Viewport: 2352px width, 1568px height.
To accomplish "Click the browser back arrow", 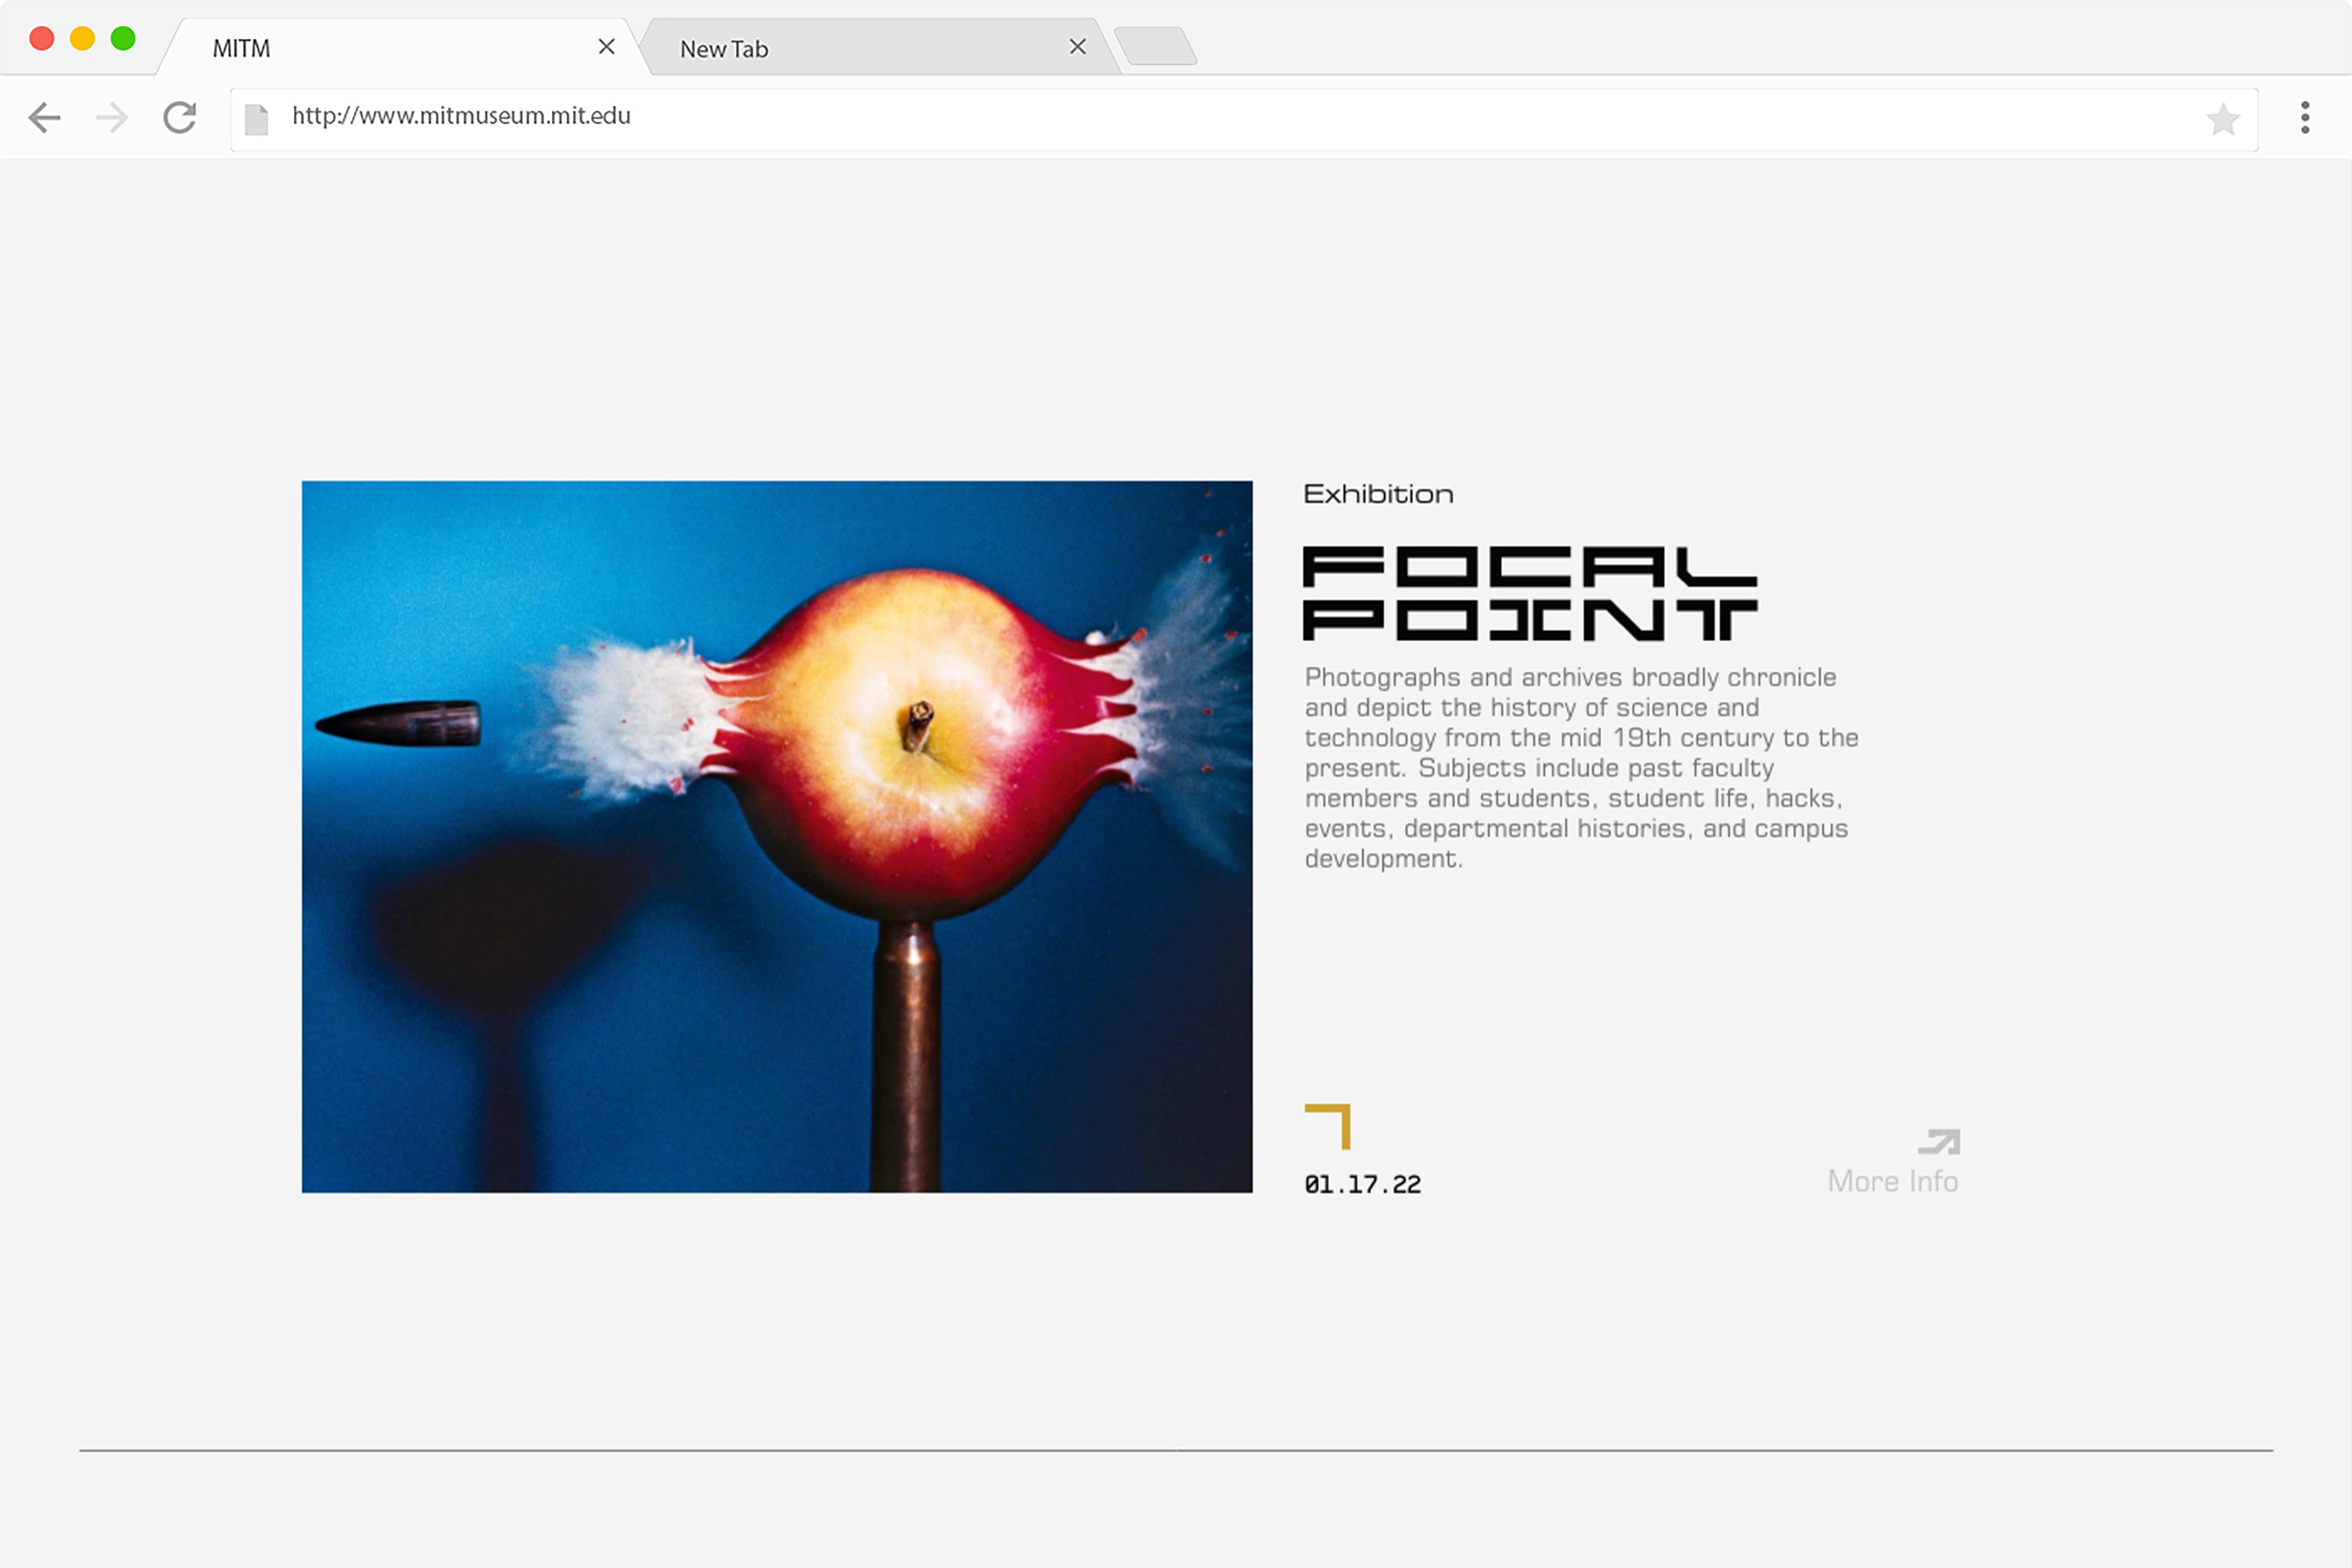I will [x=44, y=118].
